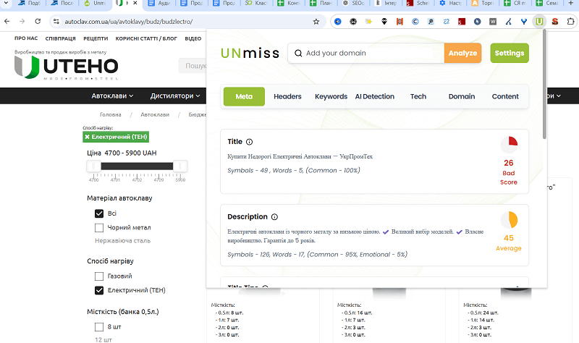
Task: Open UNmiss Settings
Action: coord(510,53)
